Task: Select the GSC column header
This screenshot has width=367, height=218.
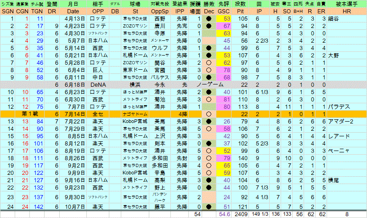Action: 224,11
